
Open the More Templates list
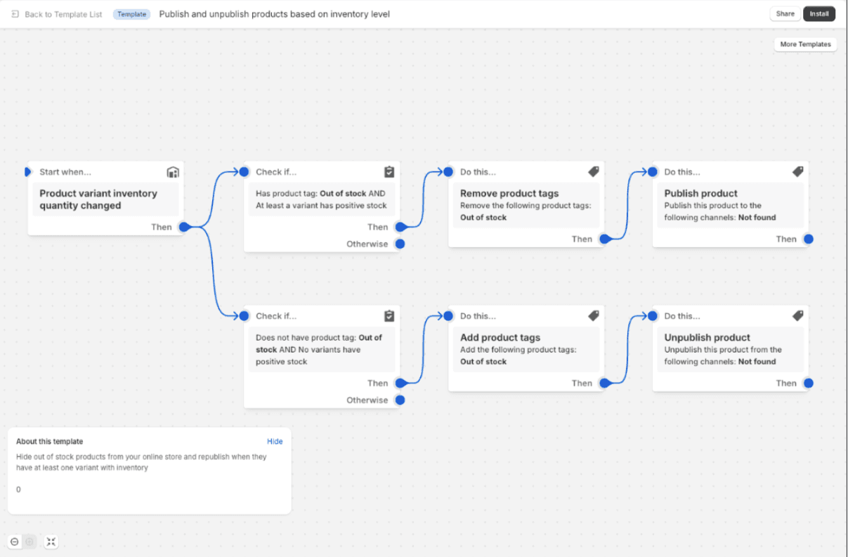click(805, 44)
